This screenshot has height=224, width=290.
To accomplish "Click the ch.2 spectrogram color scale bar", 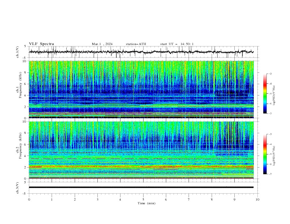I will tap(265, 154).
